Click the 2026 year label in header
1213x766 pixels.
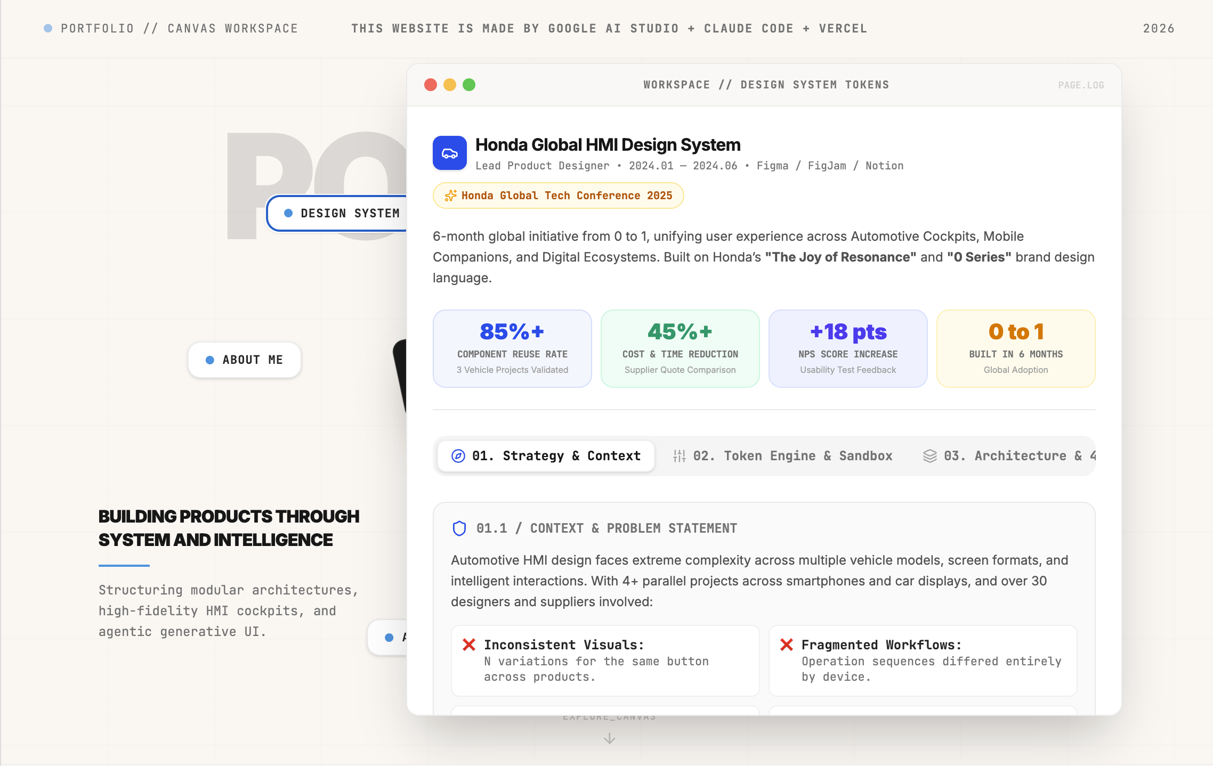(1159, 28)
